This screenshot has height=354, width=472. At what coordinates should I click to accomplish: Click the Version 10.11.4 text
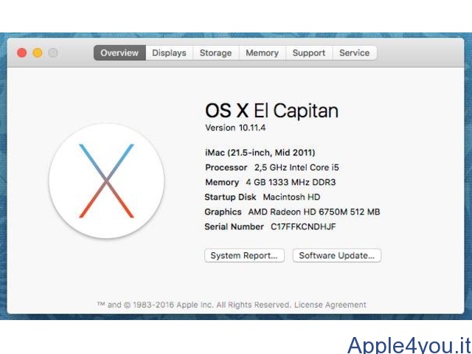click(235, 128)
